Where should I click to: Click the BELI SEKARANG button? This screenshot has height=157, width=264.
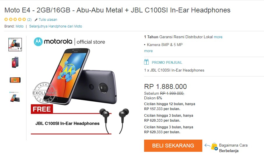173,146
